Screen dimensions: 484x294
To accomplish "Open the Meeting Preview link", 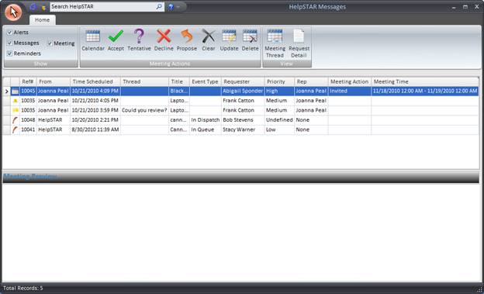I will point(30,177).
